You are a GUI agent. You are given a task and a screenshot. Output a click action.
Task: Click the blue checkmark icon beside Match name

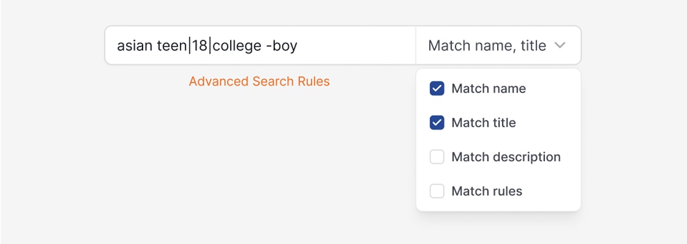point(437,88)
